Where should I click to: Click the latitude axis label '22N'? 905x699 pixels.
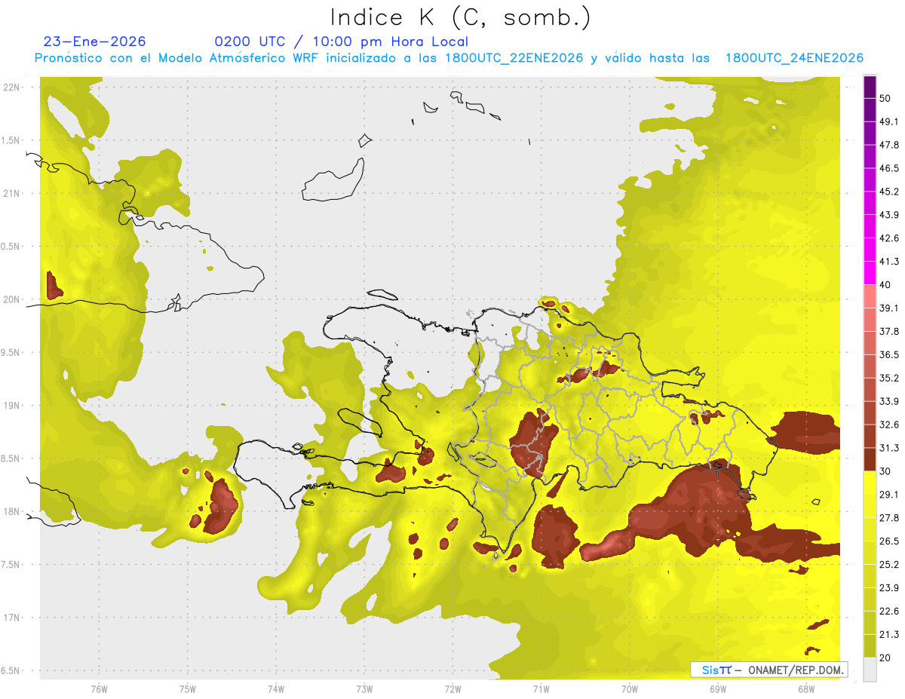coord(12,87)
